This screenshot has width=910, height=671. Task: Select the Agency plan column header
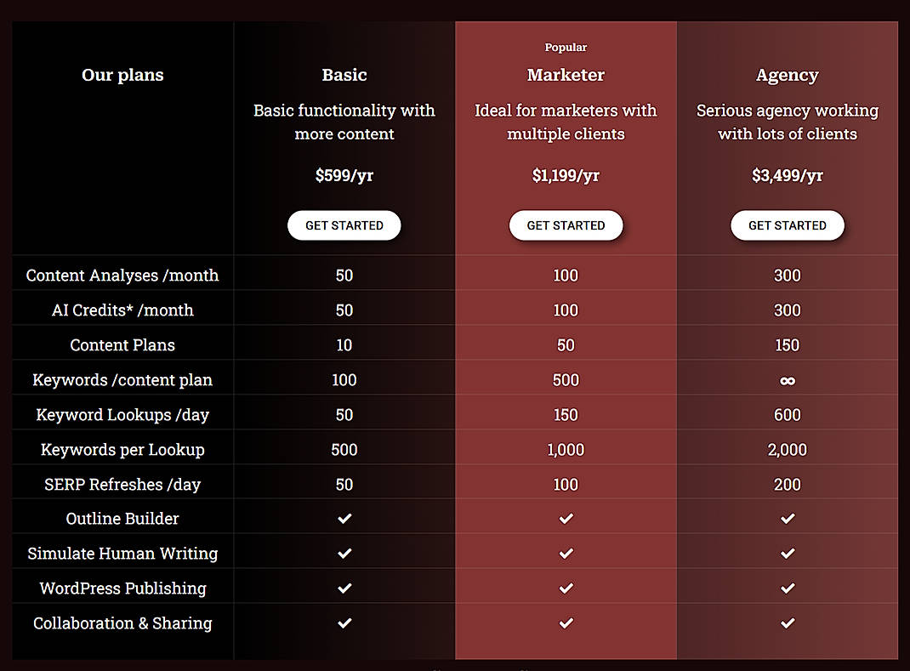tap(787, 75)
